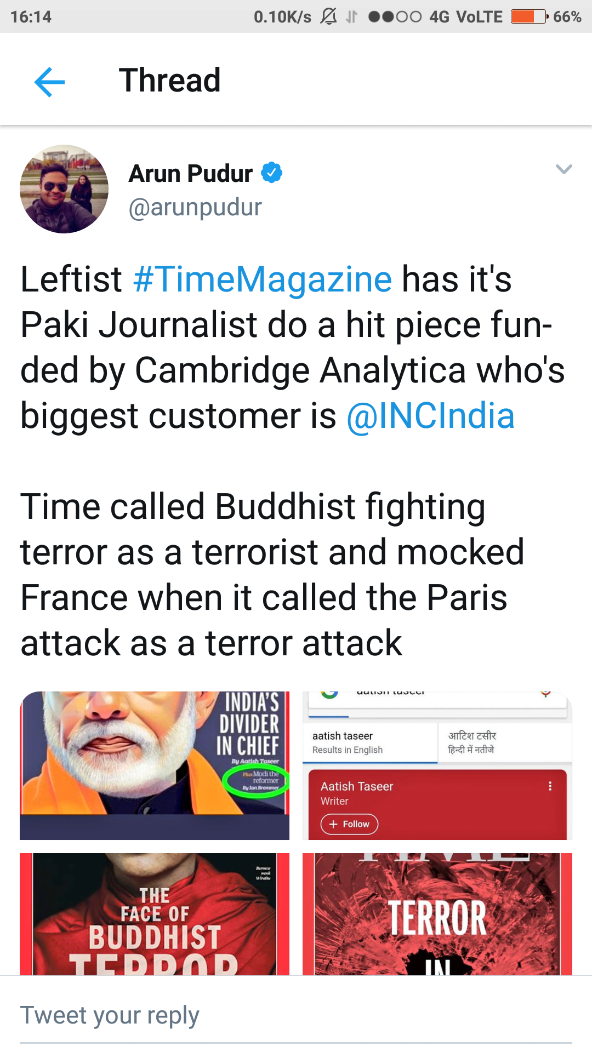Select the "Results in English" tab
This screenshot has width=592, height=1052.
(x=370, y=743)
